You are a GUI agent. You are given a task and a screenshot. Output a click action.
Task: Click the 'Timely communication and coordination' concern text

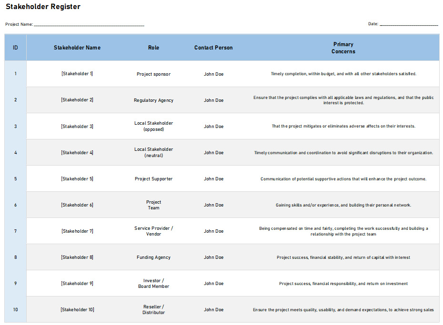click(x=343, y=153)
